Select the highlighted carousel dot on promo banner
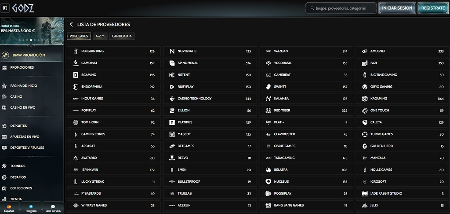The width and height of the screenshot is (450, 214). click(31, 40)
